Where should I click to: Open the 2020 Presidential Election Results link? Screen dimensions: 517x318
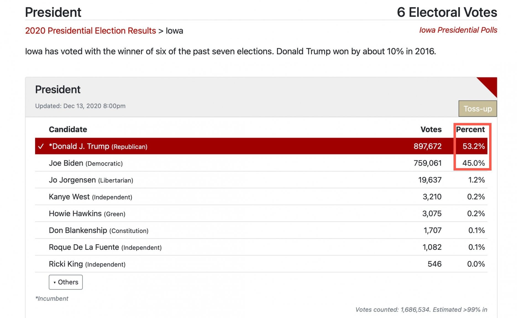point(90,31)
